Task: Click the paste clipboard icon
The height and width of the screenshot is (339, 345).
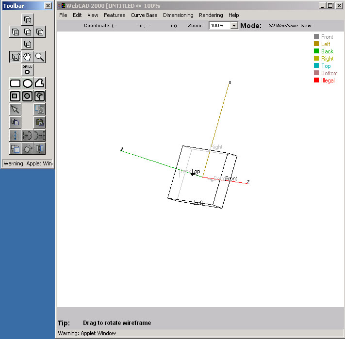Action: point(39,122)
